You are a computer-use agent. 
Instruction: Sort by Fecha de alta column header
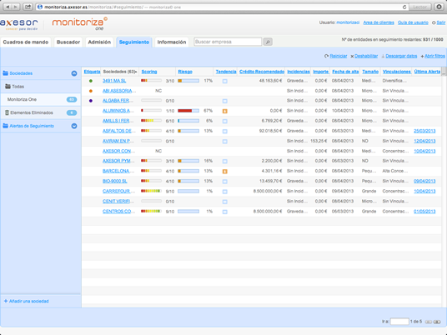(x=345, y=72)
